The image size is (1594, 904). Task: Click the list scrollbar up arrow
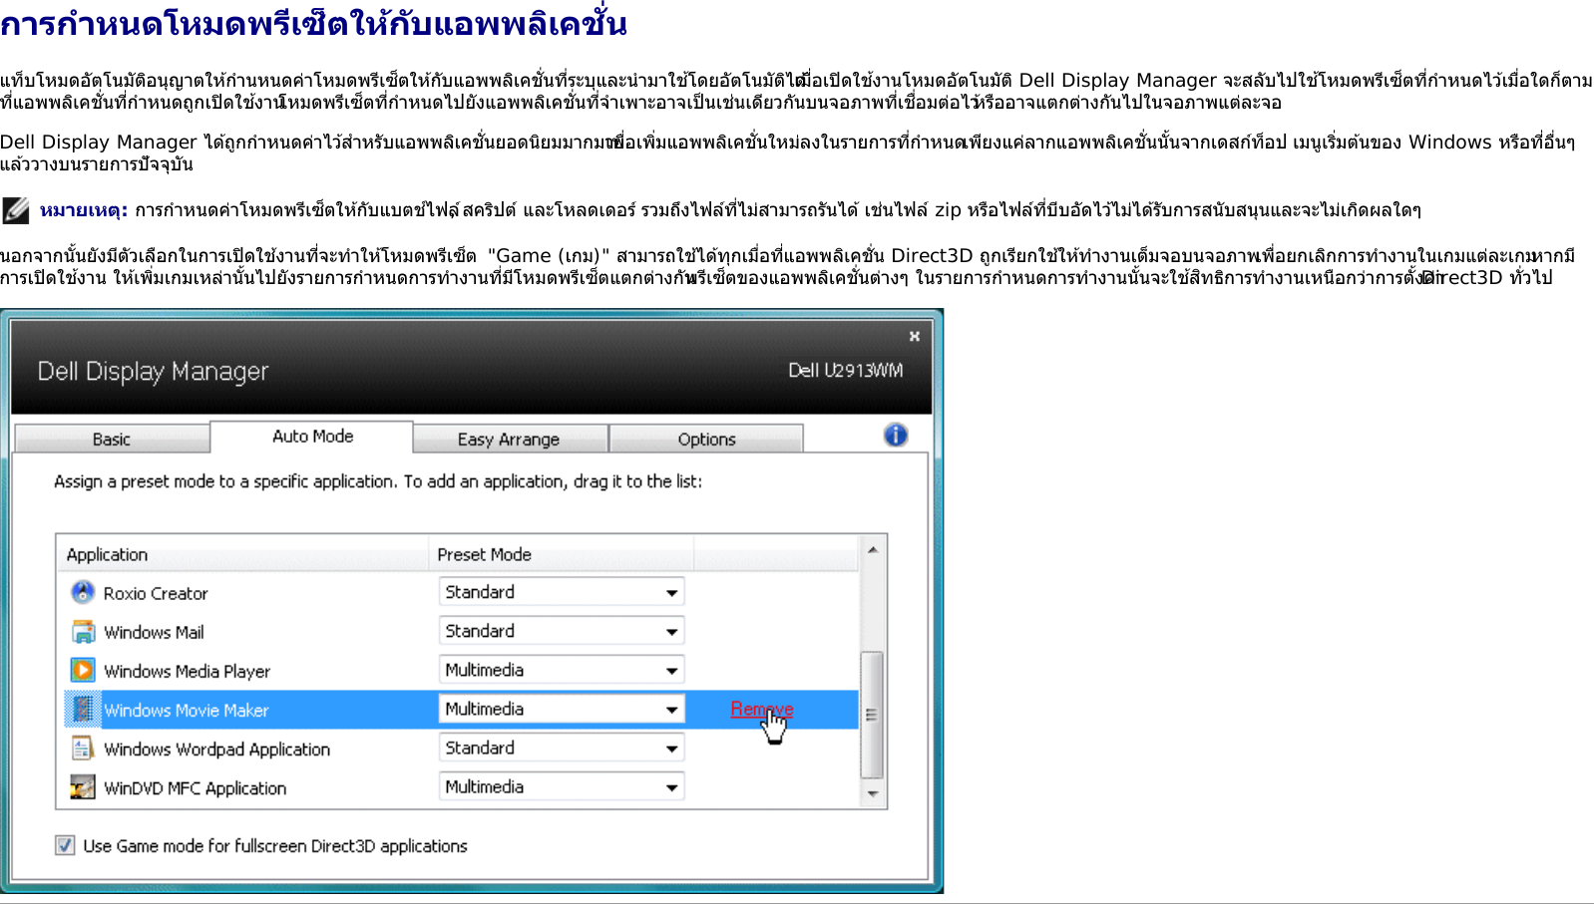click(x=873, y=549)
